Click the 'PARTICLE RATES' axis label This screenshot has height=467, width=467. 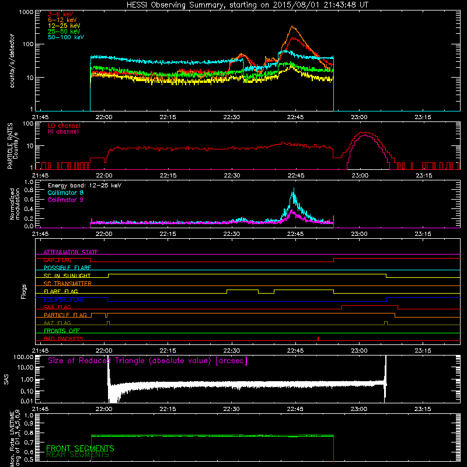[x=10, y=146]
